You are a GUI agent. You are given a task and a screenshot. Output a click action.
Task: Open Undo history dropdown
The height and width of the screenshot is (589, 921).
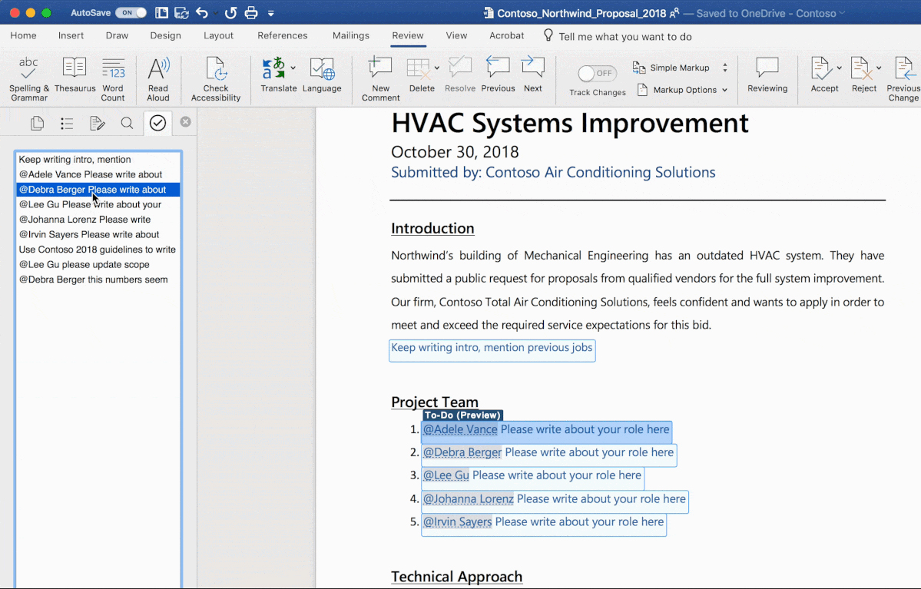pyautogui.click(x=216, y=13)
